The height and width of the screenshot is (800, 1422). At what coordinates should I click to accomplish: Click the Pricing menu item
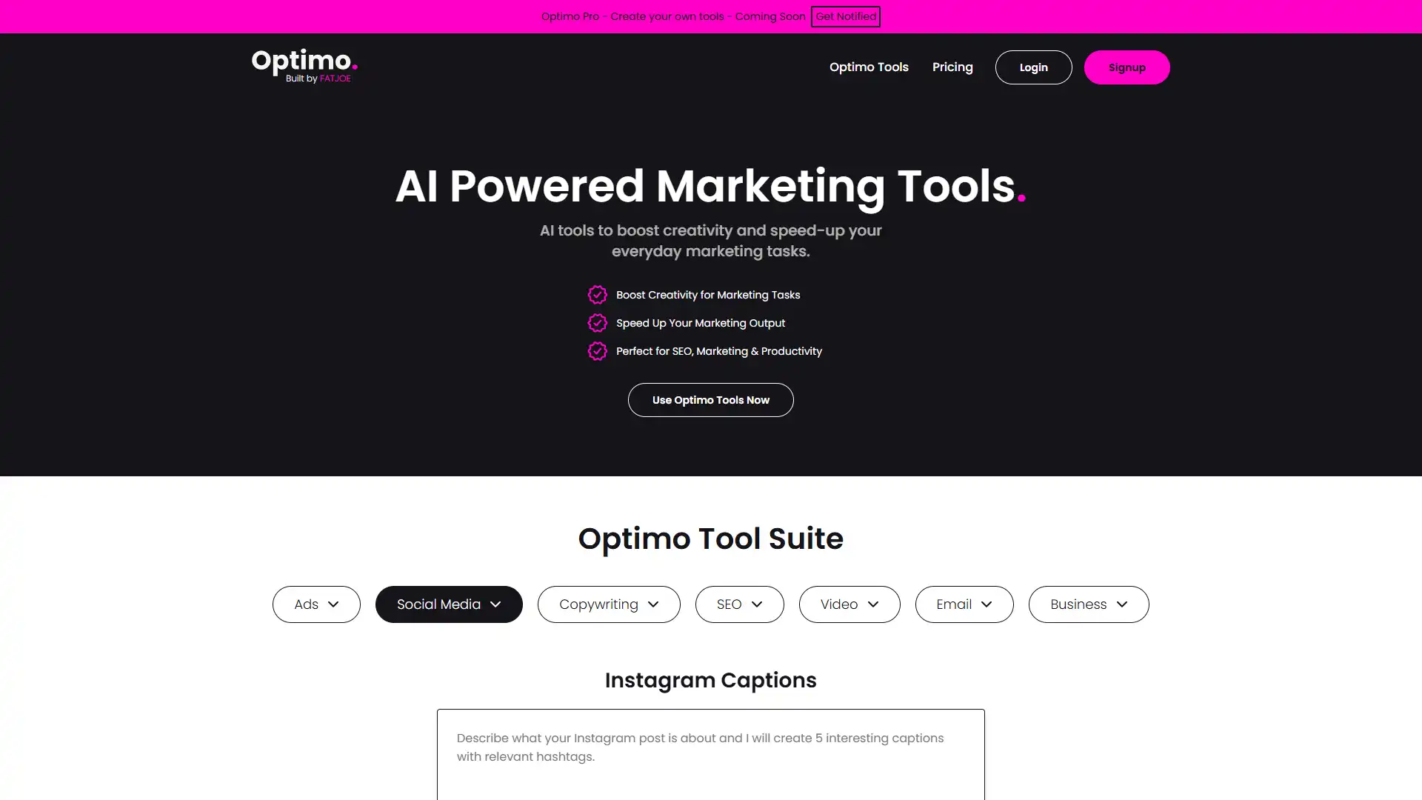(952, 67)
